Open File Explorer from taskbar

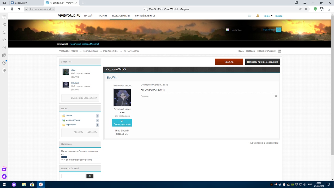coord(24,184)
